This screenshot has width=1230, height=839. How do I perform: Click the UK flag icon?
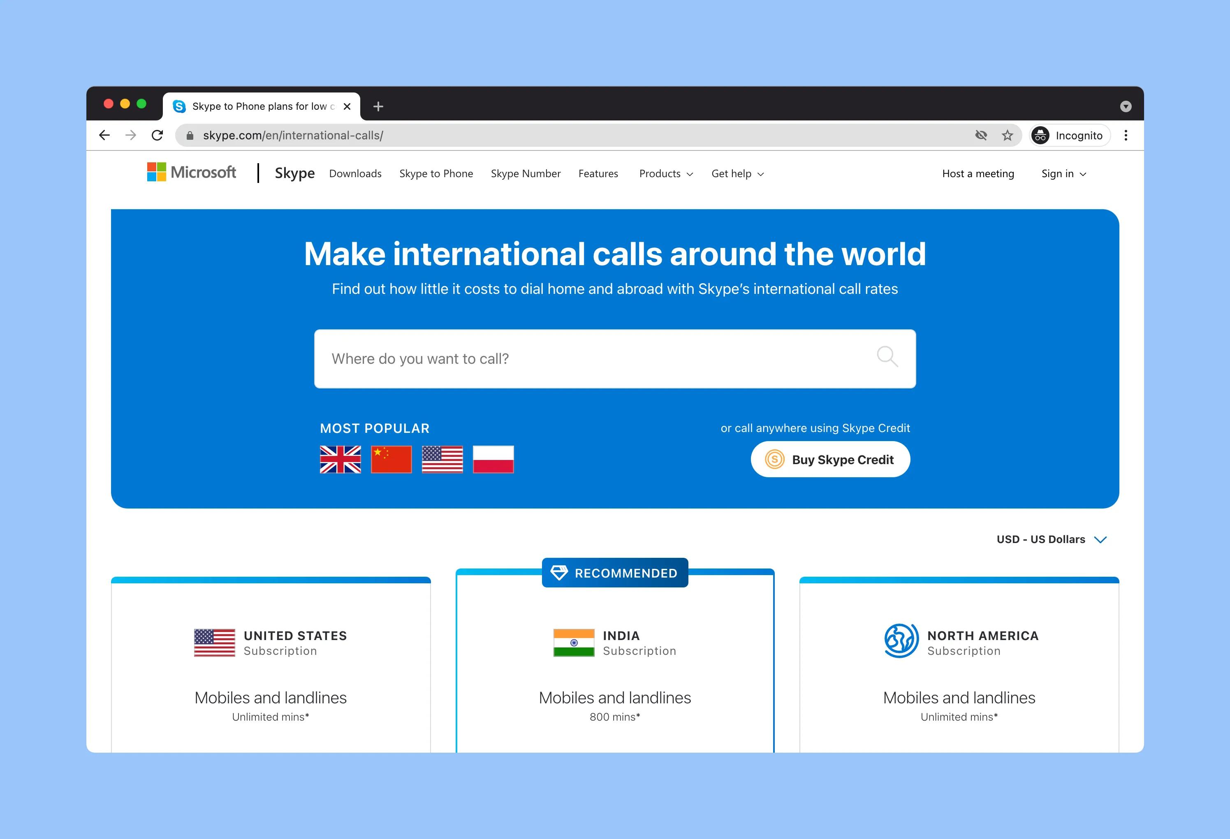[x=341, y=458]
